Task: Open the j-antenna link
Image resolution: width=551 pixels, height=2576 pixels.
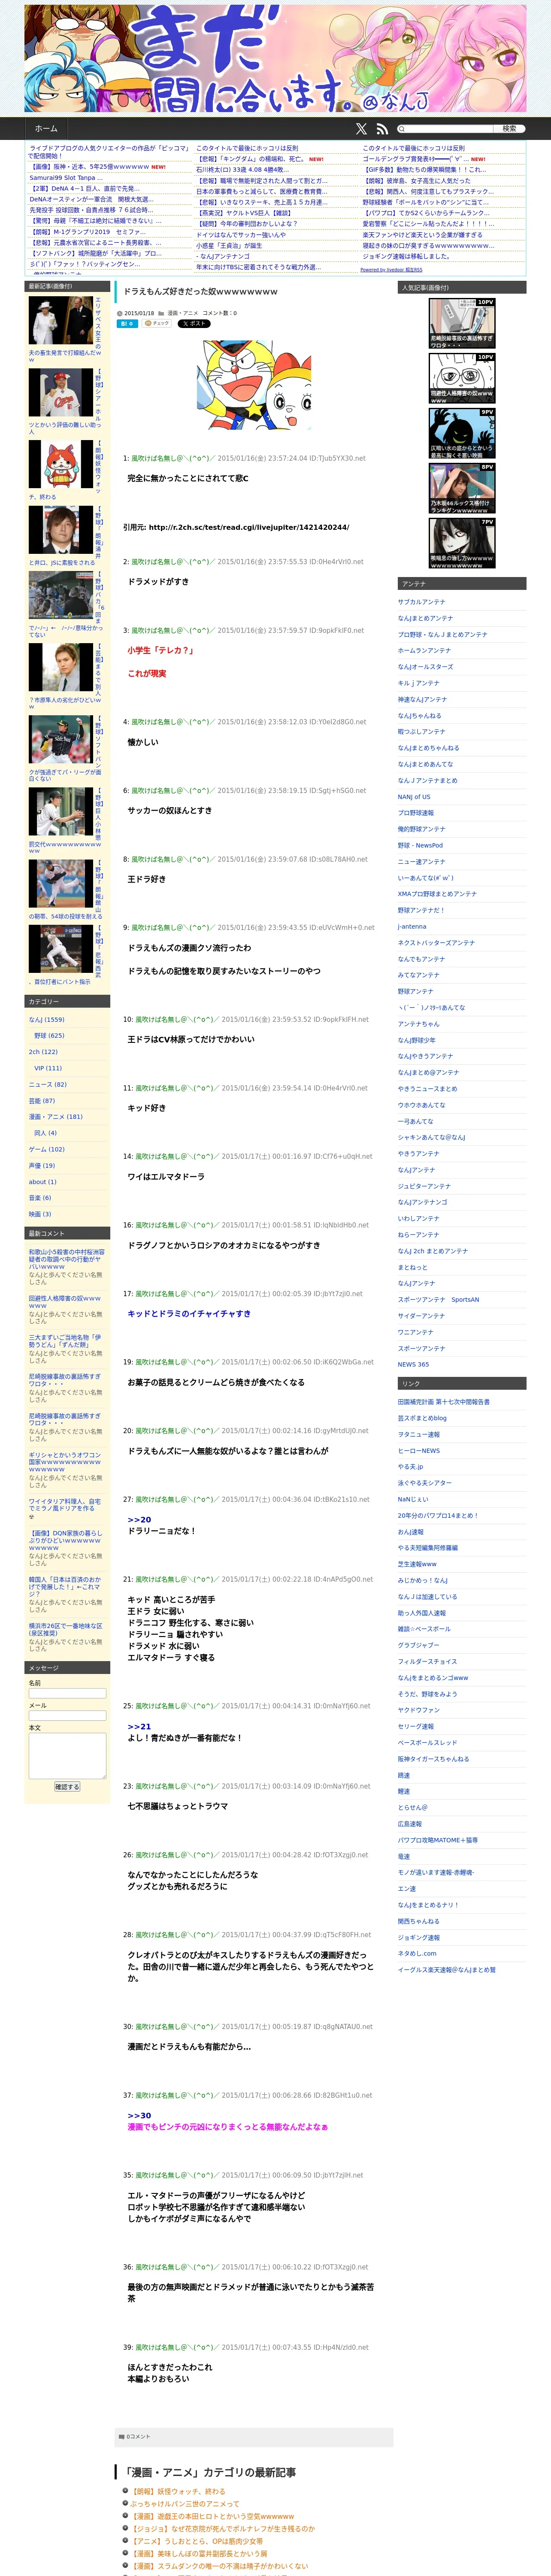Action: [411, 926]
